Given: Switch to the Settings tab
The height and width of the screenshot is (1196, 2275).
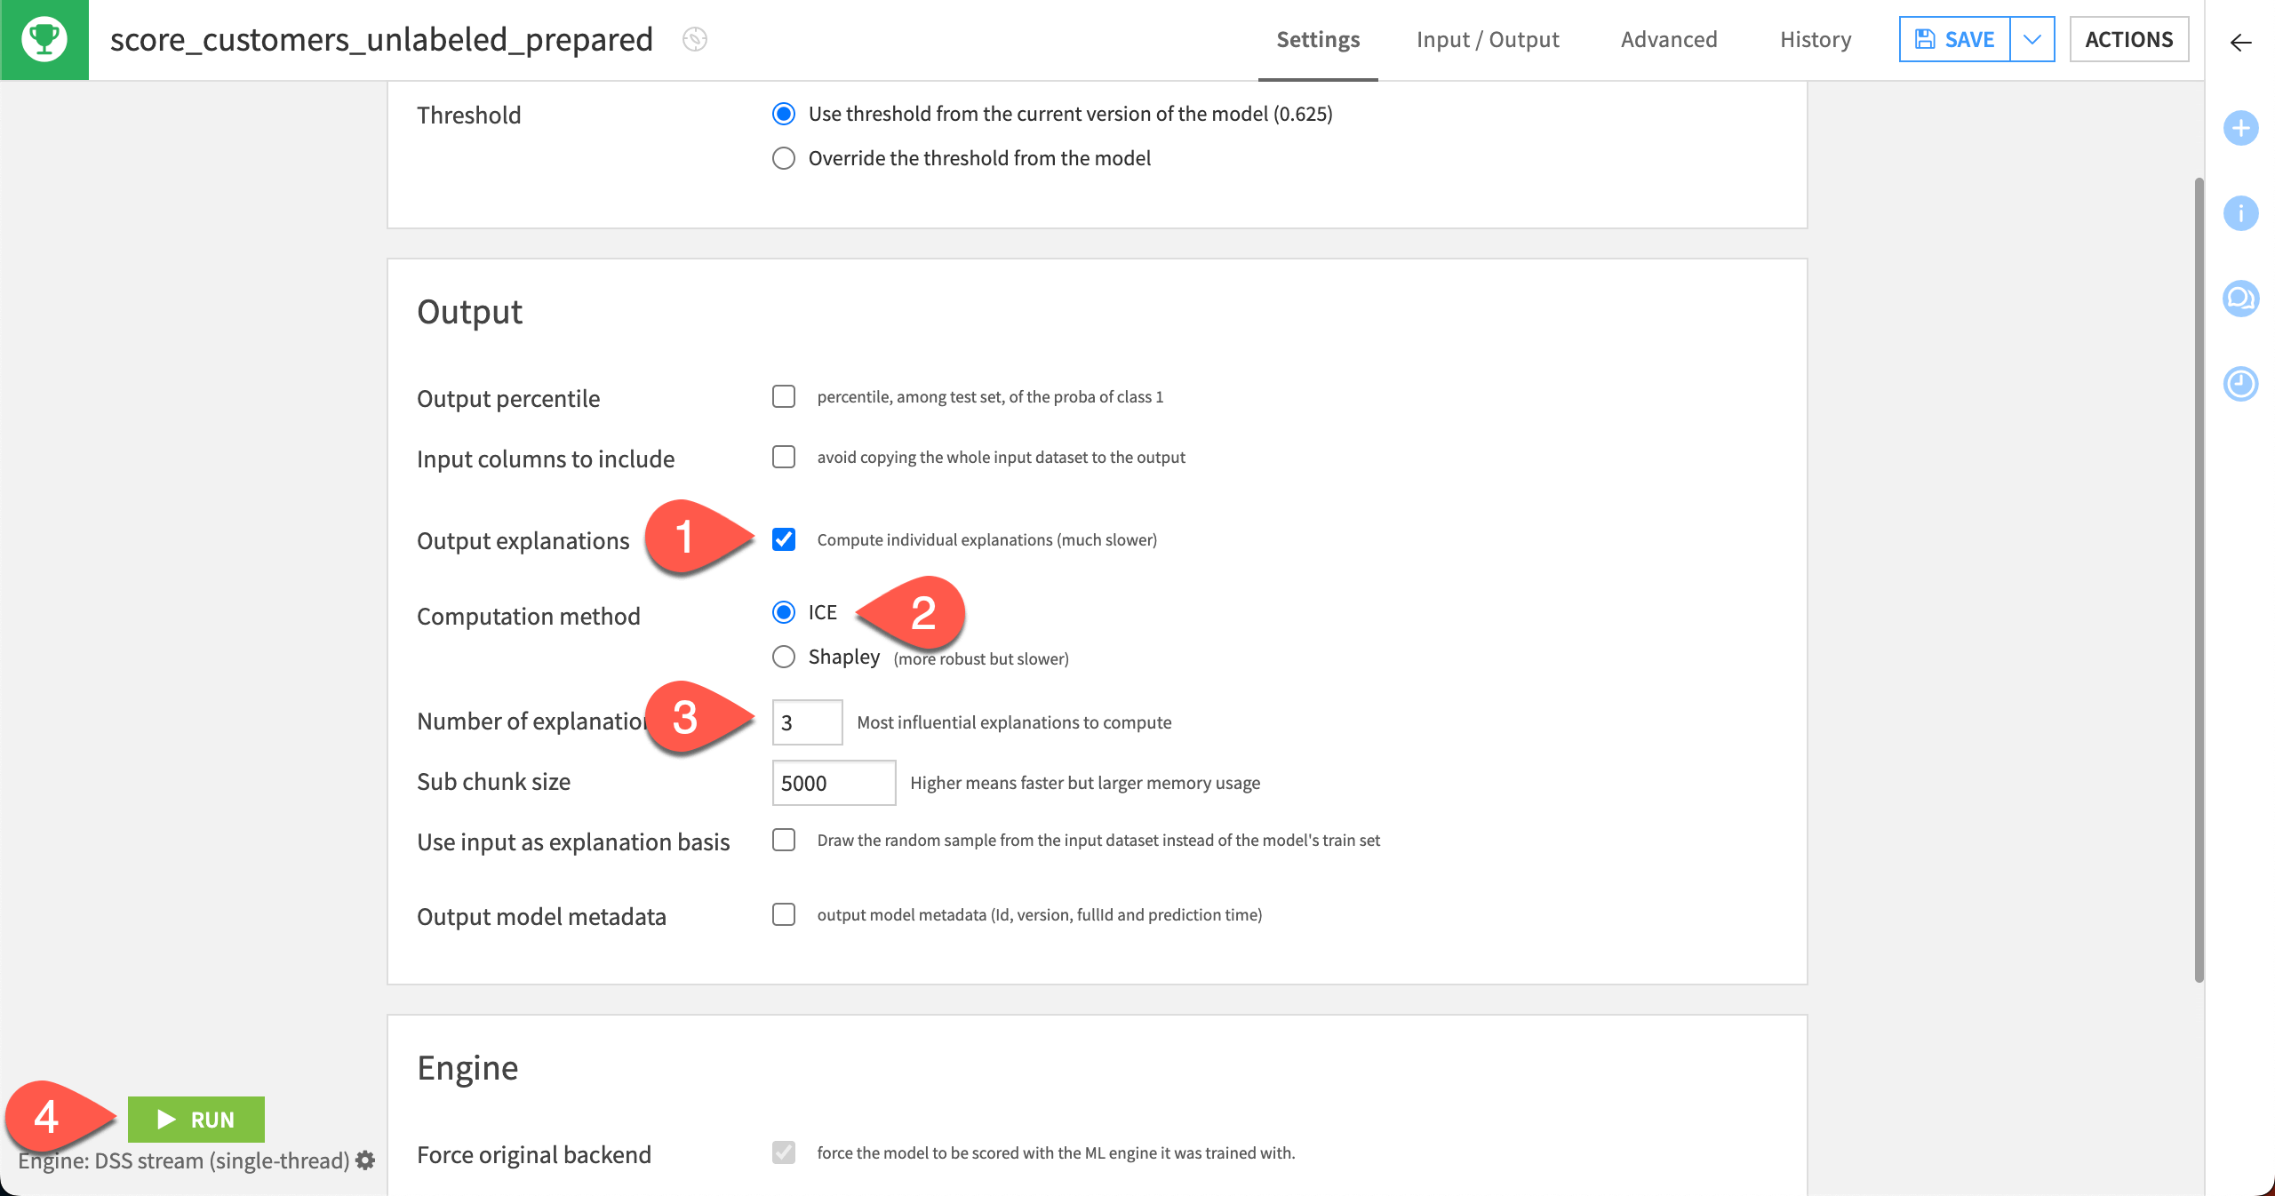Looking at the screenshot, I should point(1318,40).
